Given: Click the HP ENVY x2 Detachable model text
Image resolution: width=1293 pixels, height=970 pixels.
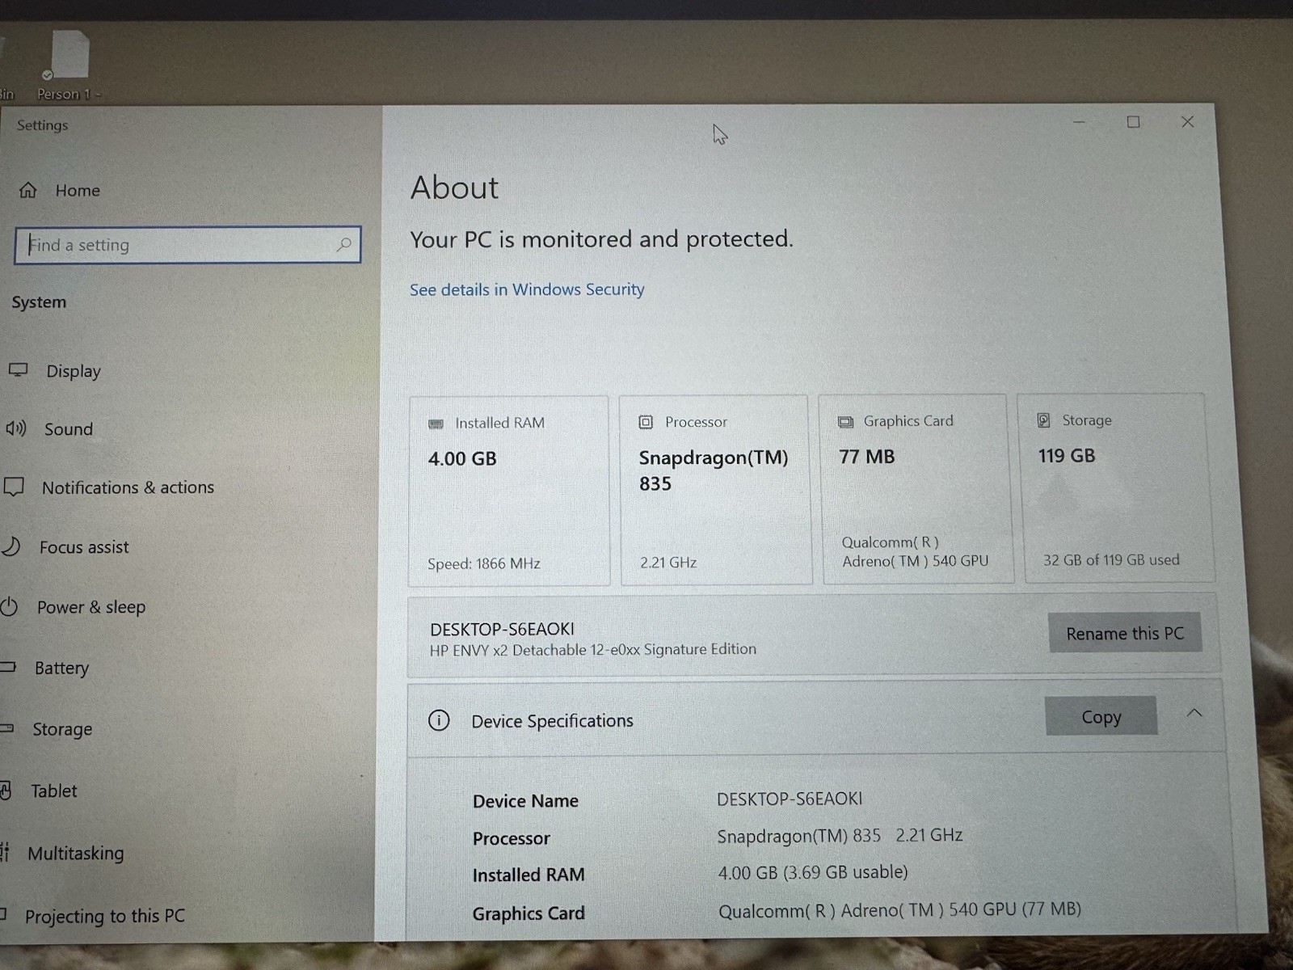Looking at the screenshot, I should pos(593,649).
